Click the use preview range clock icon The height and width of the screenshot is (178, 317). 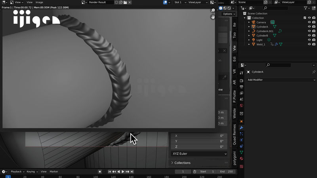195,172
